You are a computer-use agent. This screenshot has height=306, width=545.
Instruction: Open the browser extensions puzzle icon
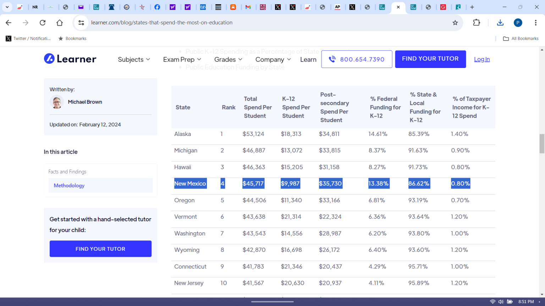[x=477, y=23]
